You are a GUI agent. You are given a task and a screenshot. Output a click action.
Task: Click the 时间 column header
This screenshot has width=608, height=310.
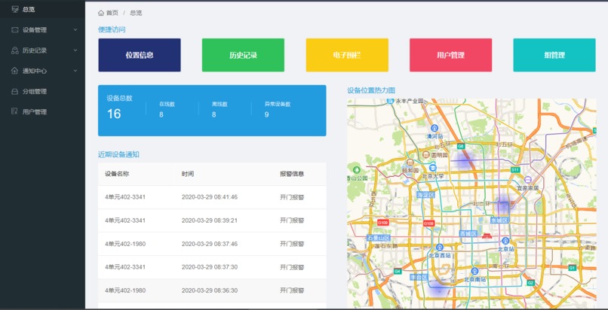[188, 174]
